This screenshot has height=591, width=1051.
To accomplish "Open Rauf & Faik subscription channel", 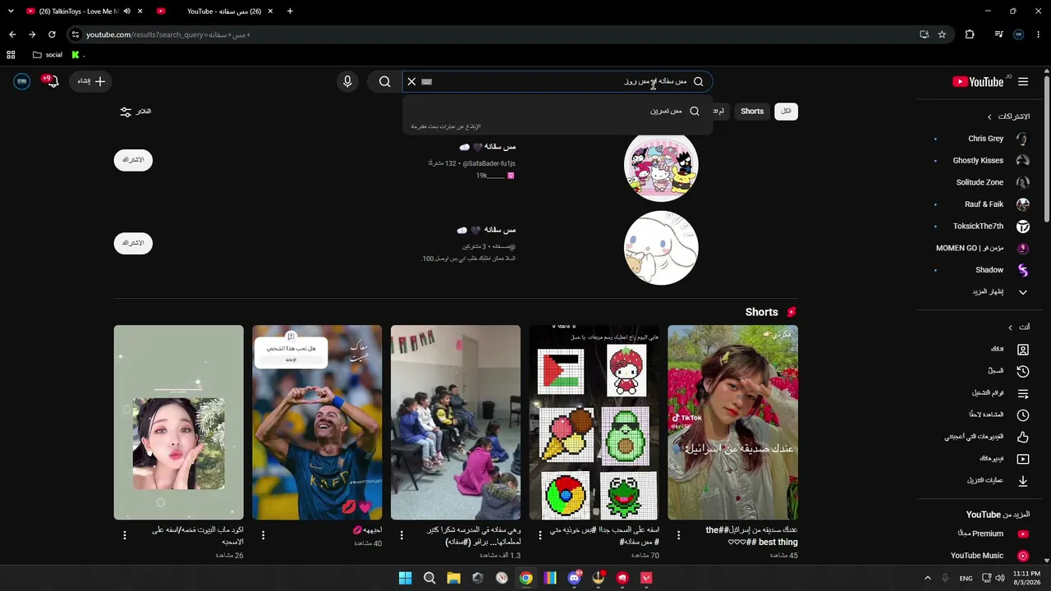I will [x=981, y=204].
